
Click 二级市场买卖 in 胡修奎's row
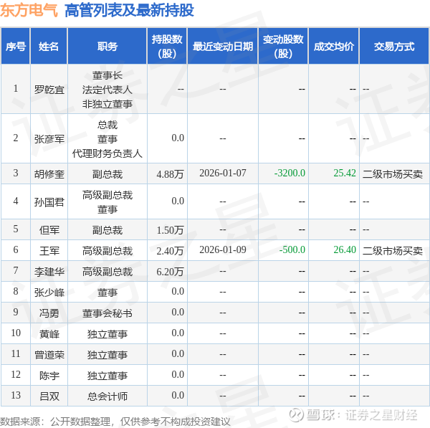(393, 174)
